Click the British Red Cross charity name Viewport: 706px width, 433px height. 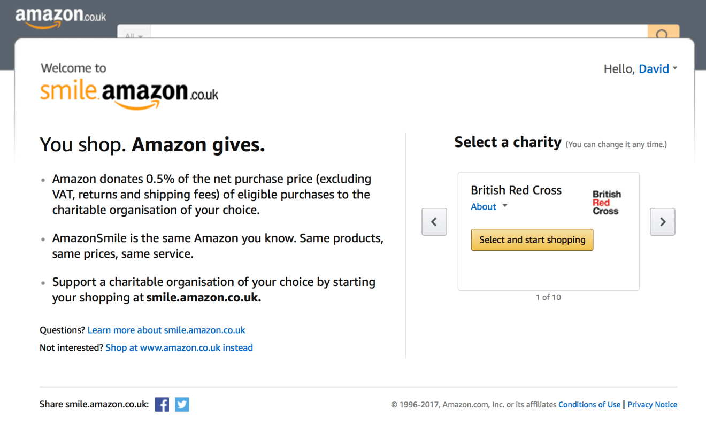point(516,190)
